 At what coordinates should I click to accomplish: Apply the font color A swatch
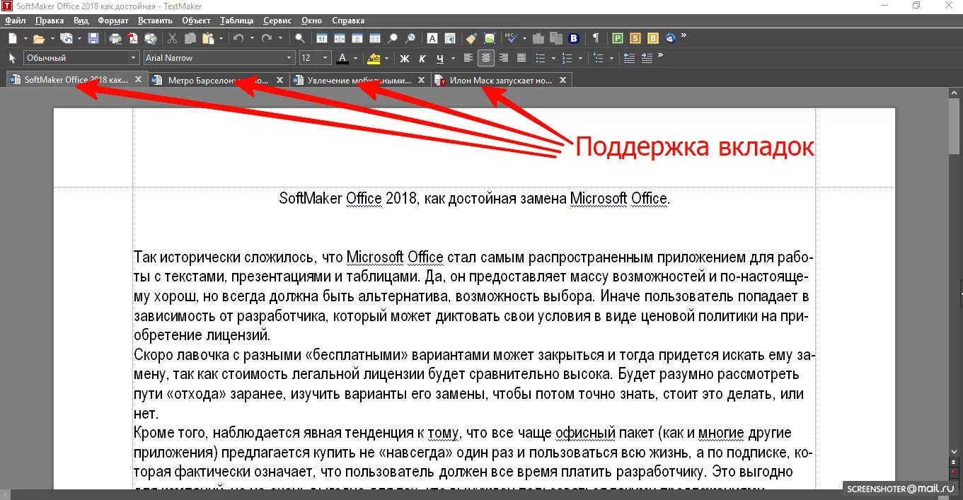point(342,58)
